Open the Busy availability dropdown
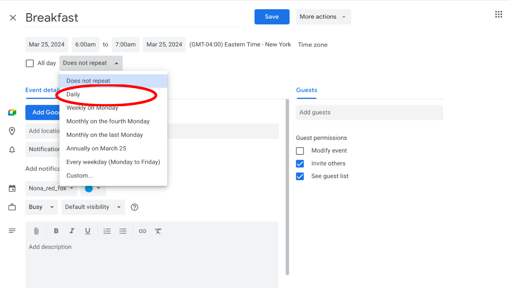 click(x=42, y=207)
